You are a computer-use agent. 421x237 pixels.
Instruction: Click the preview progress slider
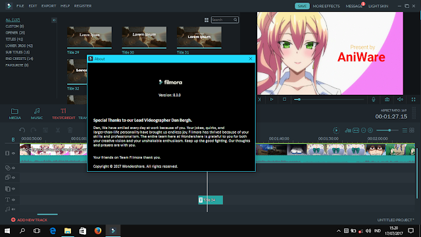pos(329,99)
